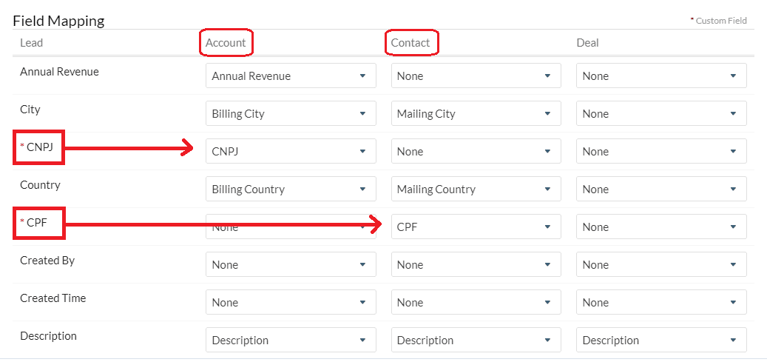
Task: Click the Contact column header
Action: tap(410, 43)
